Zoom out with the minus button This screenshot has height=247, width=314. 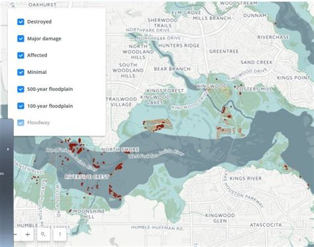tap(15, 234)
